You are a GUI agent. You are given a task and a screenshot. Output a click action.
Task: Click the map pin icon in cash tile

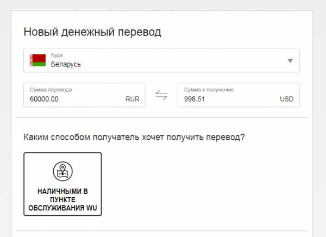tap(62, 171)
